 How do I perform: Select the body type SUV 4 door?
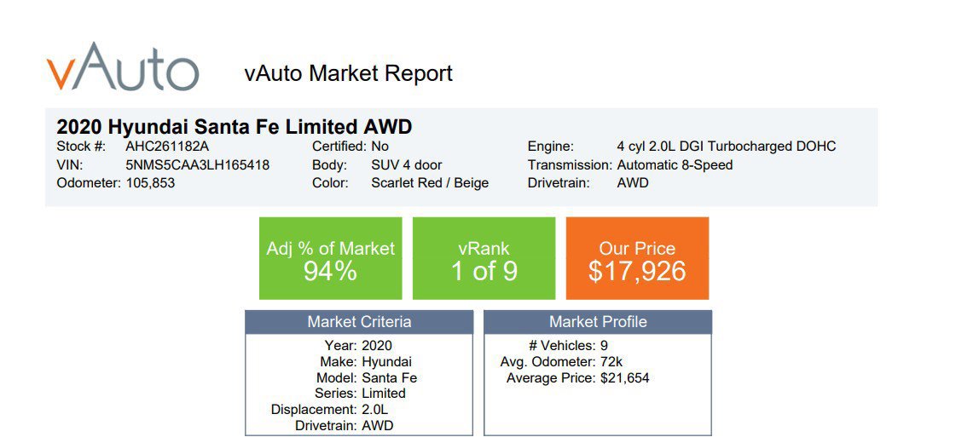point(406,164)
